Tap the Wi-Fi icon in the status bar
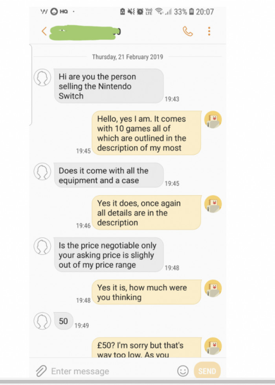The image size is (275, 385). point(158,12)
